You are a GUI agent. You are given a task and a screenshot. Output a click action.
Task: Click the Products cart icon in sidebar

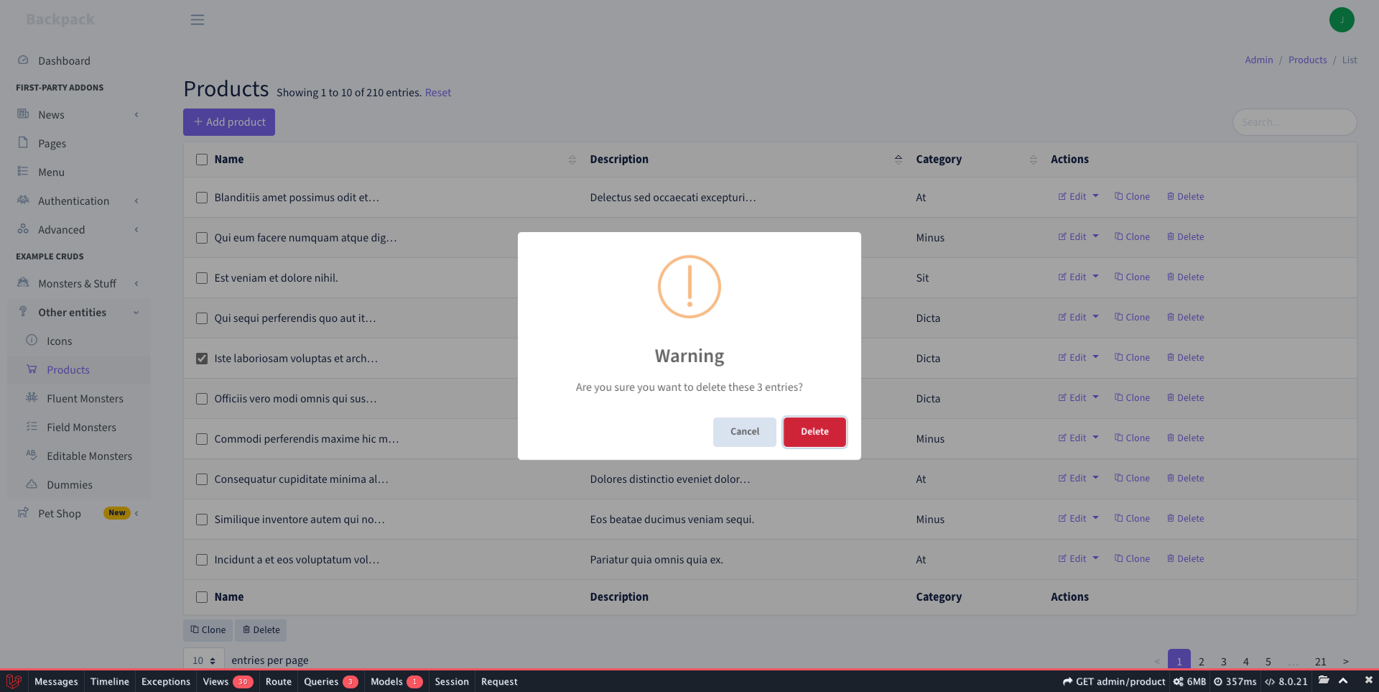coord(32,369)
